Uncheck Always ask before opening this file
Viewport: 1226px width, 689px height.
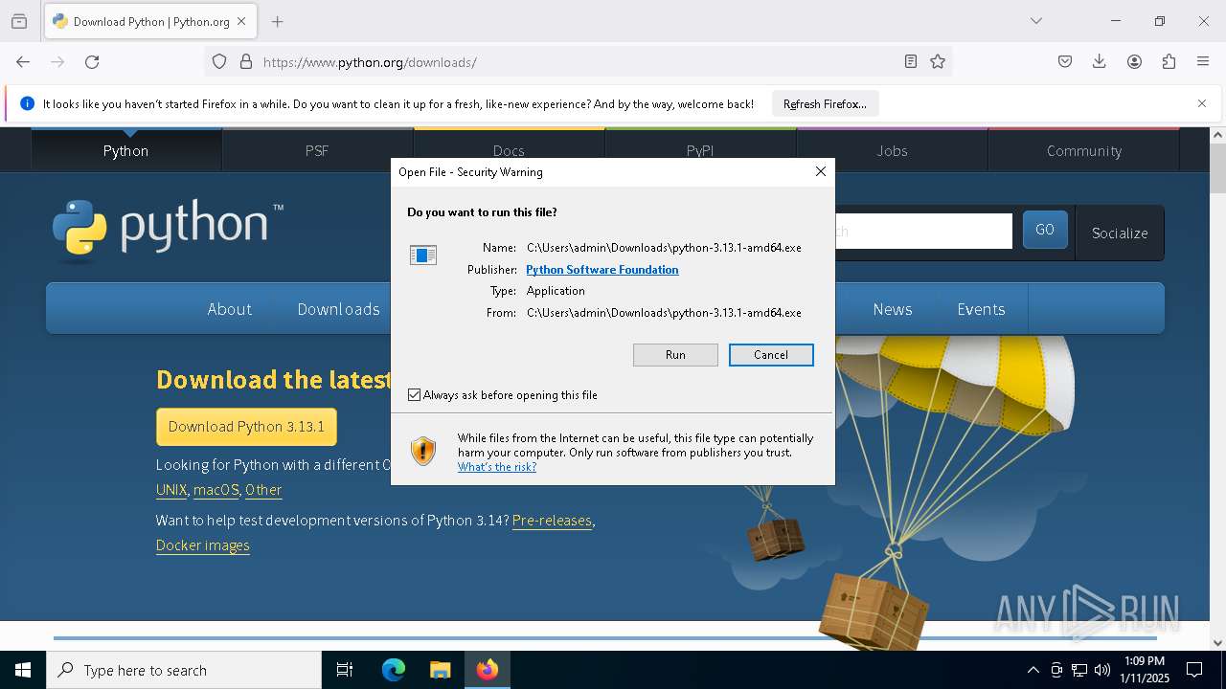(414, 395)
